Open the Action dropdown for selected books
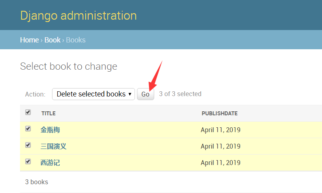This screenshot has height=193, width=322. [x=93, y=94]
